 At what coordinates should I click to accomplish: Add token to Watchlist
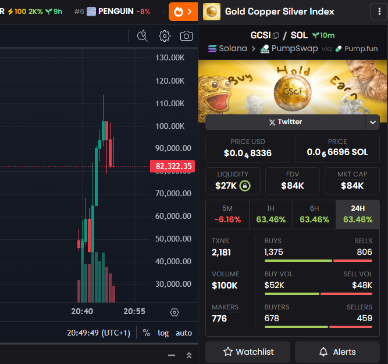pyautogui.click(x=248, y=352)
